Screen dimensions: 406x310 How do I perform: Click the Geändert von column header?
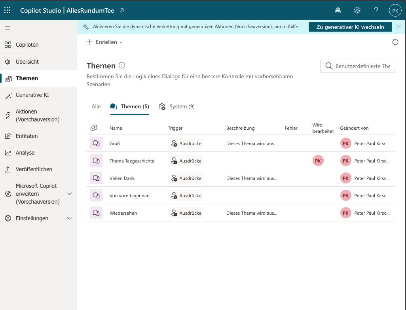click(354, 128)
